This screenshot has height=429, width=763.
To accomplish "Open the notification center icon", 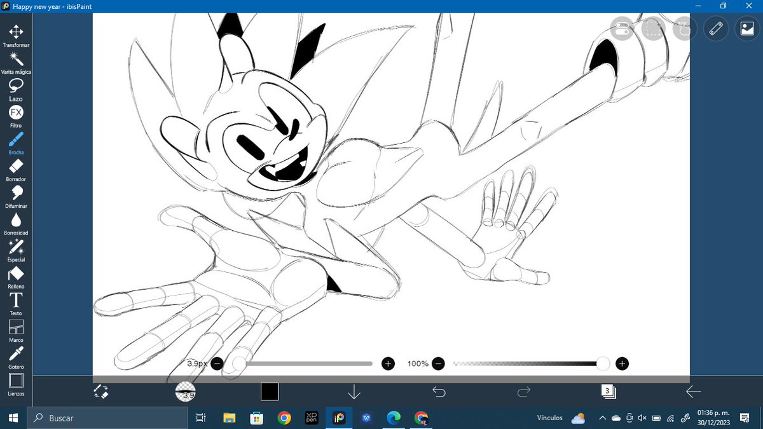I will point(746,418).
